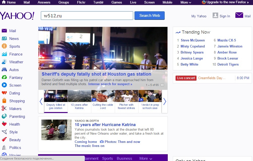Click the Politics capitol icon in sidebar

(x=4, y=147)
